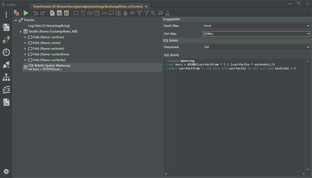Image resolution: width=312 pixels, height=178 pixels.
Task: Click the list rows toolbar icon
Action: click(118, 13)
